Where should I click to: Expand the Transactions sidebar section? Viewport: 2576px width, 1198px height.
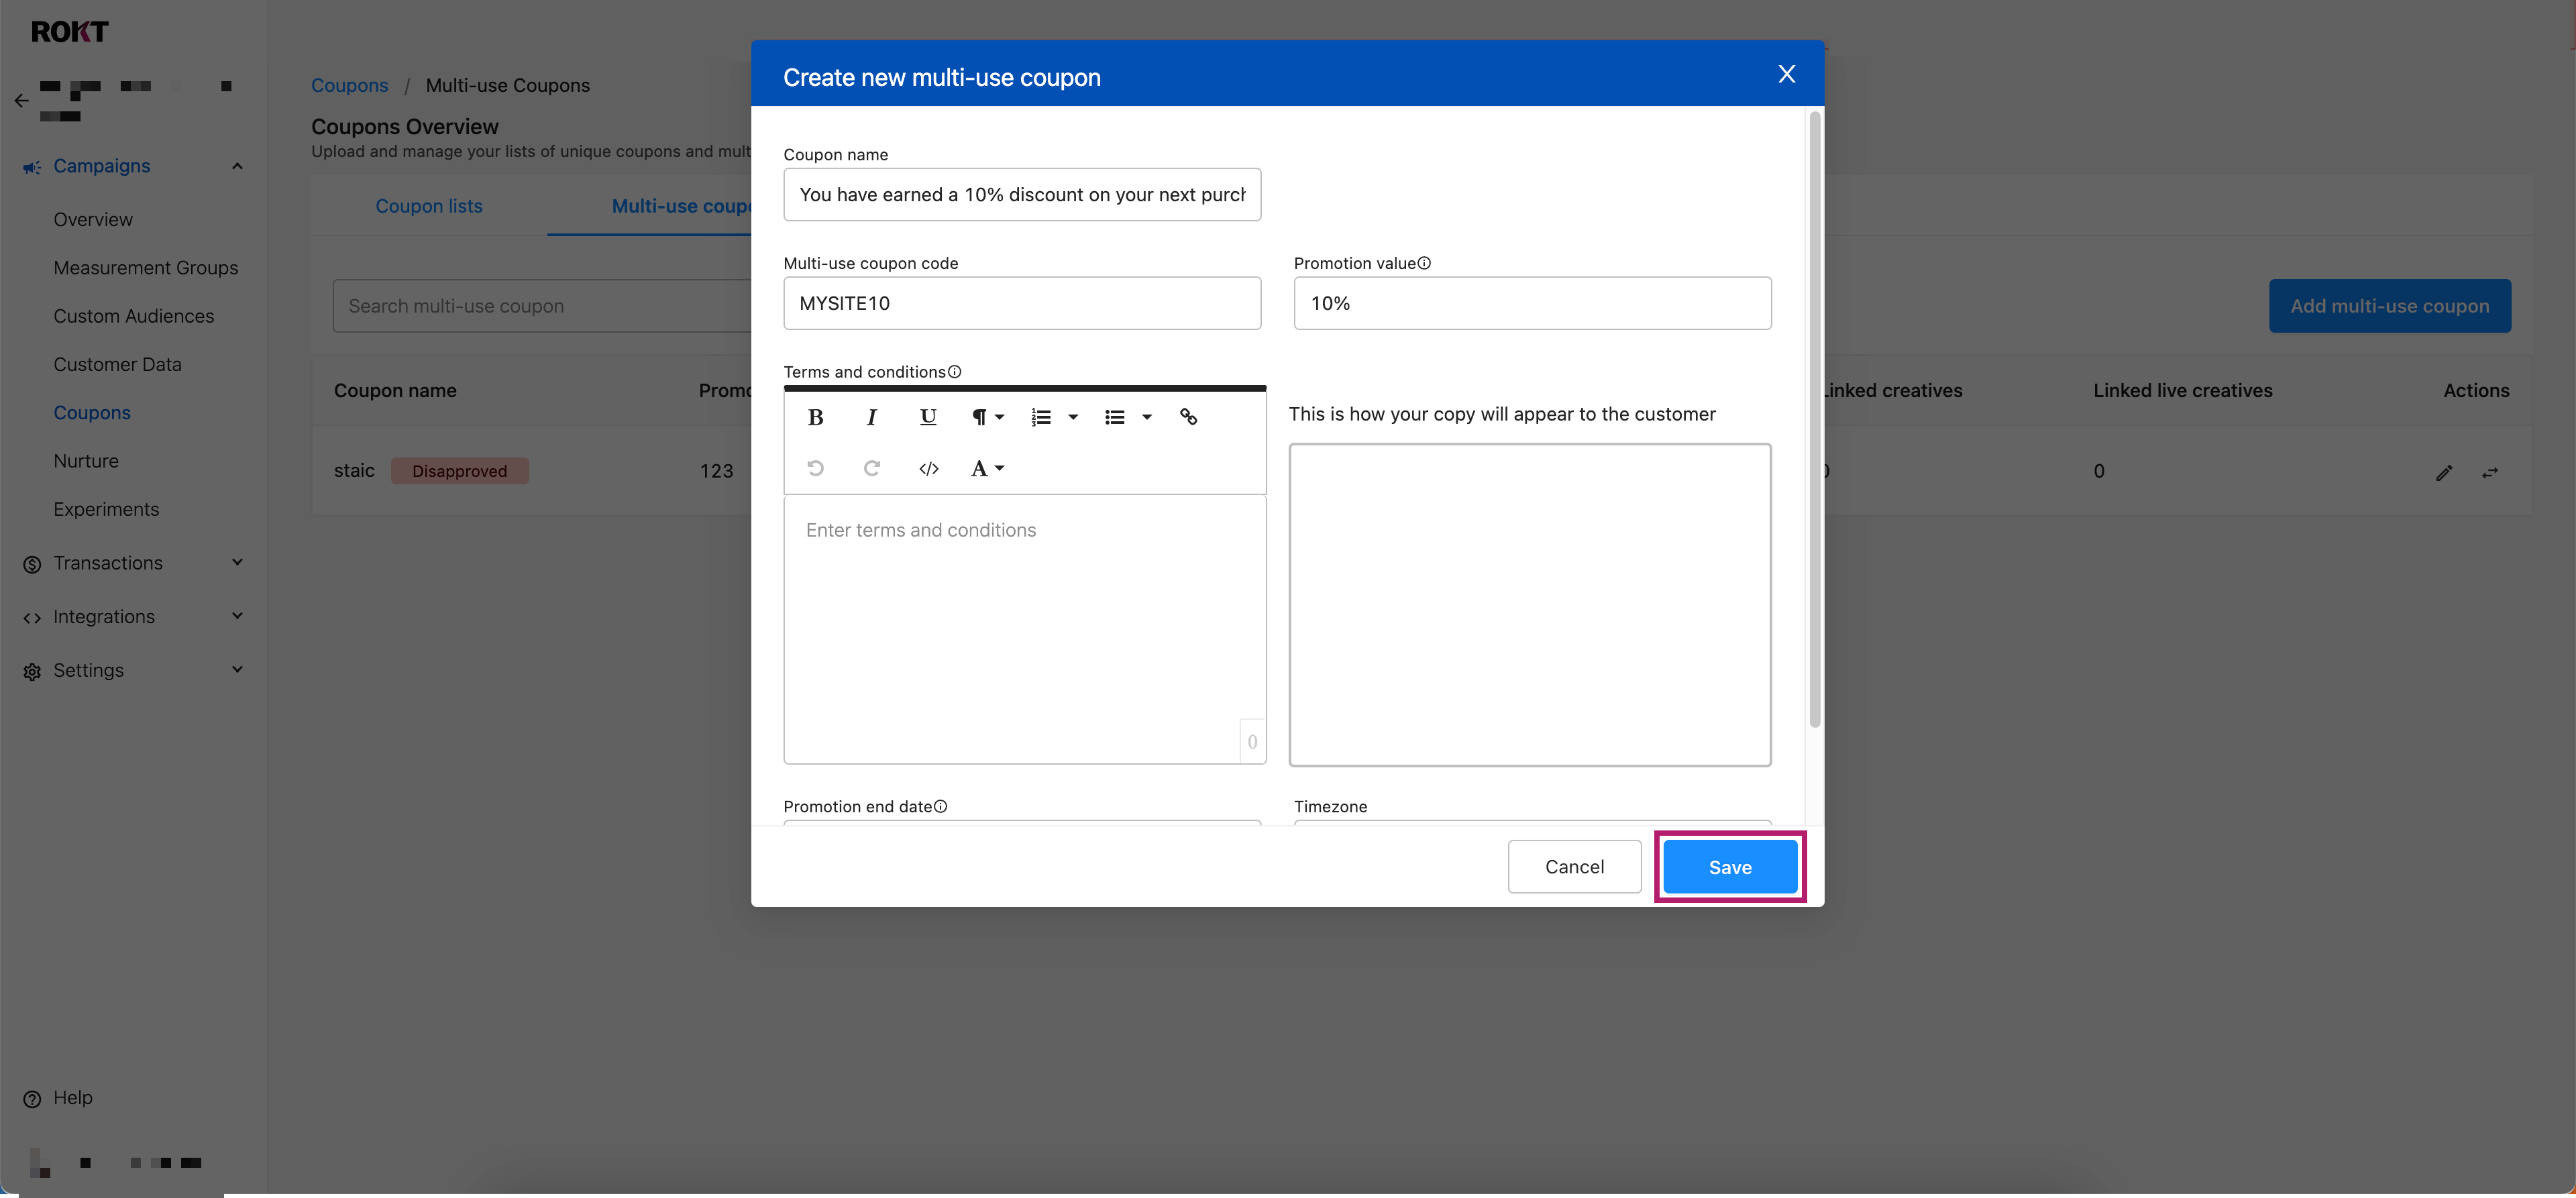click(x=237, y=563)
